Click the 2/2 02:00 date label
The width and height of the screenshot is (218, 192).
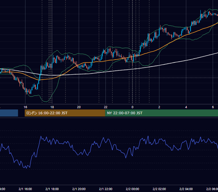click(x=159, y=189)
